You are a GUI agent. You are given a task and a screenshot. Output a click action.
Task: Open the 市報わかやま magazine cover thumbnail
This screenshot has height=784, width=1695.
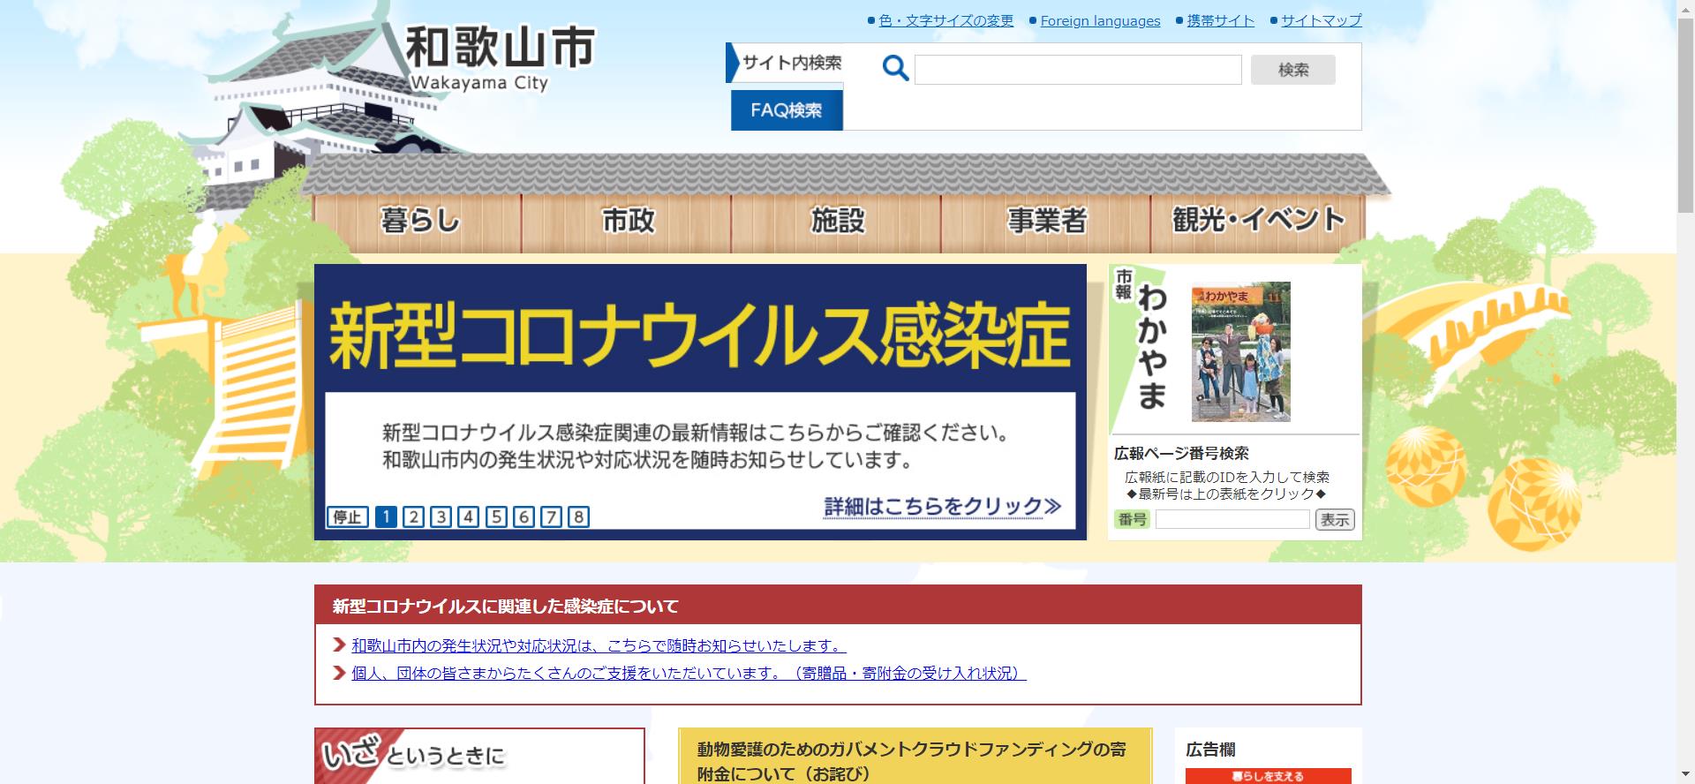tap(1240, 351)
